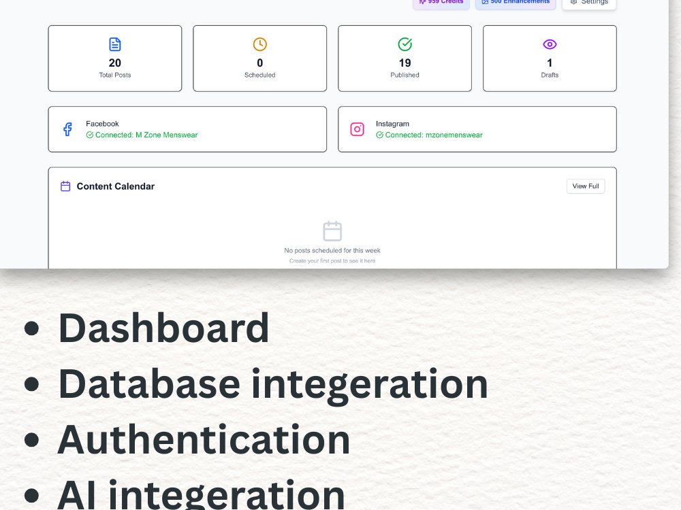Click the Scheduled clock icon

259,44
